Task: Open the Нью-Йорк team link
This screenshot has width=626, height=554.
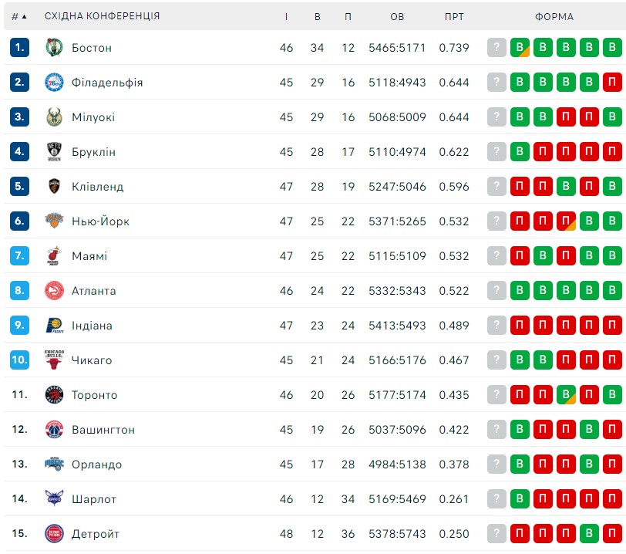Action: click(x=100, y=221)
